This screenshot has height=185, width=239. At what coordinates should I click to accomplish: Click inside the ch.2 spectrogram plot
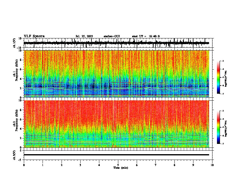point(116,124)
